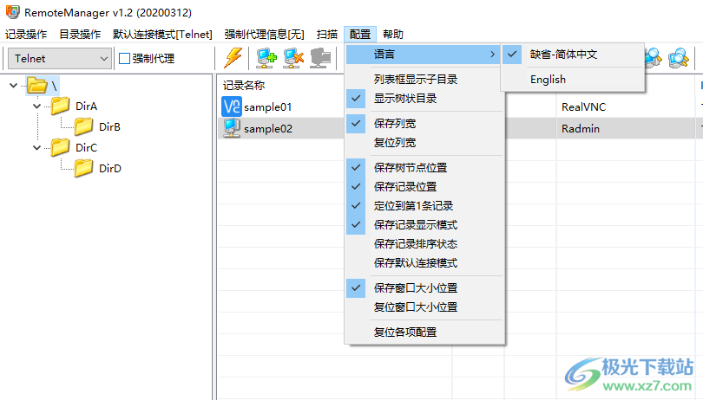Select DirA label in directory tree
703x400 pixels.
pos(86,106)
